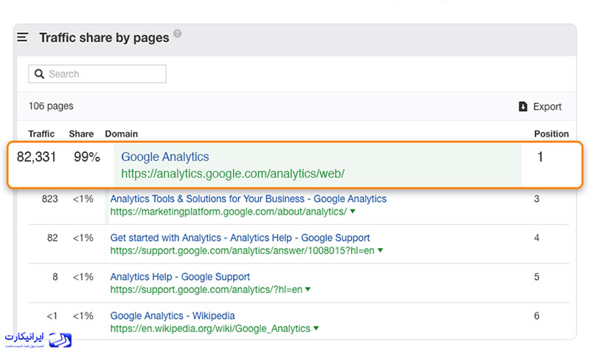Open Google Analytics - Wikipedia link

[x=173, y=316]
